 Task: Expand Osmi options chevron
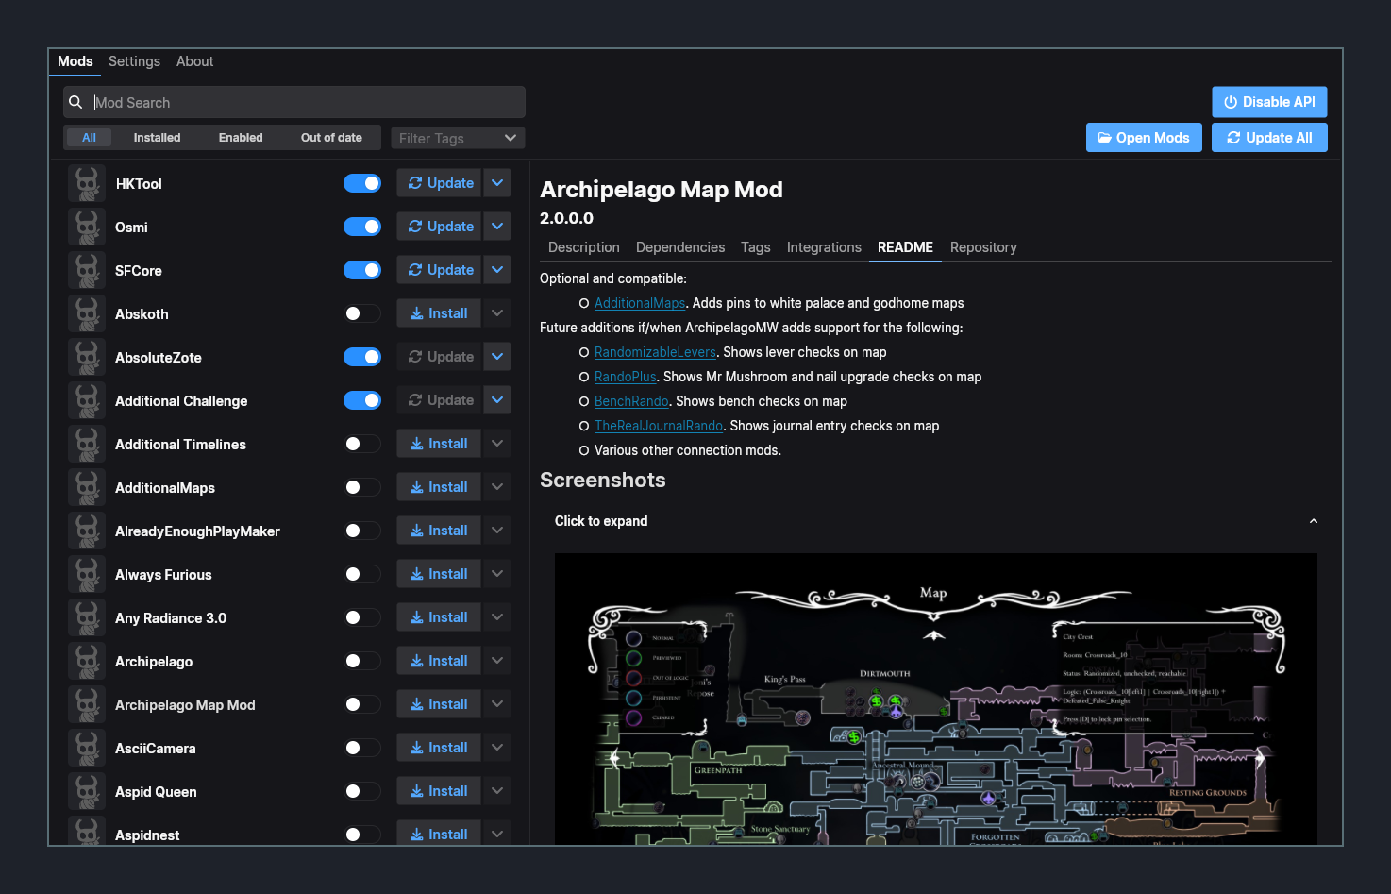coord(497,227)
